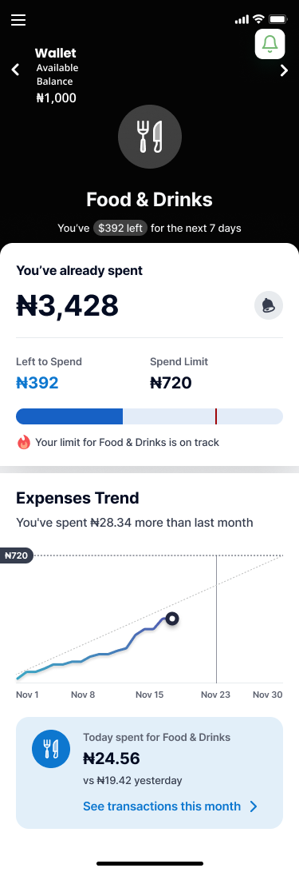The height and width of the screenshot is (872, 299).
Task: Tap the Wi-Fi status icon
Action: pyautogui.click(x=258, y=19)
